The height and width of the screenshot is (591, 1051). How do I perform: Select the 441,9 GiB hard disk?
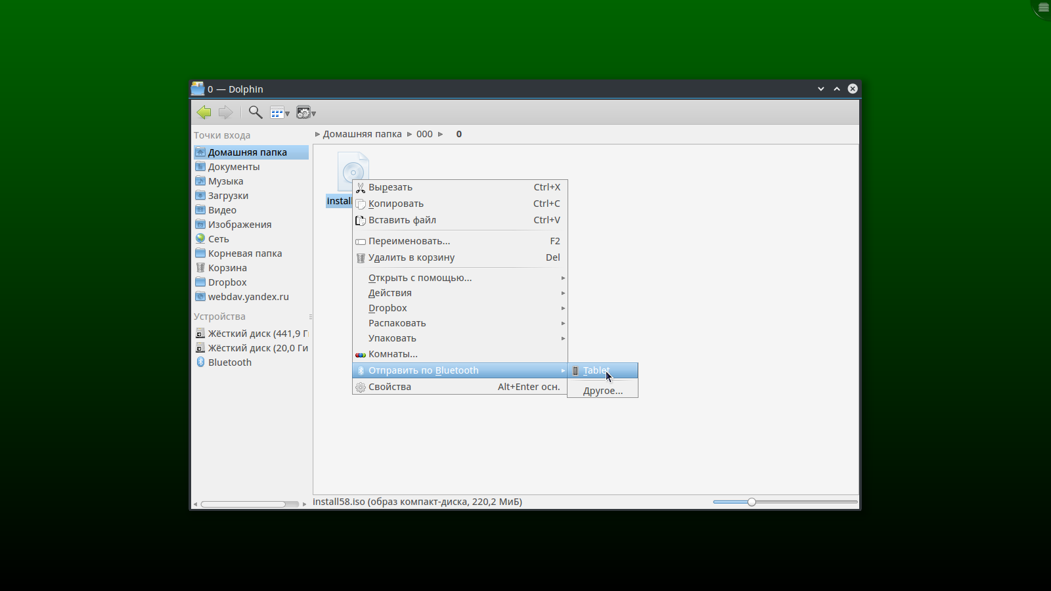(x=257, y=334)
